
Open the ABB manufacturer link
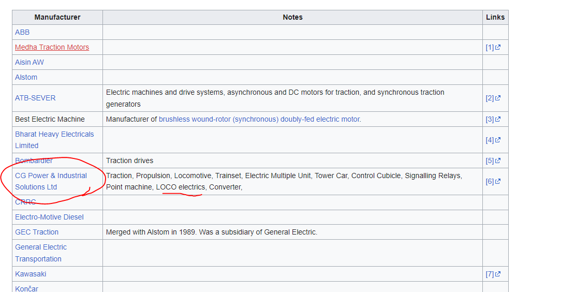pos(22,32)
